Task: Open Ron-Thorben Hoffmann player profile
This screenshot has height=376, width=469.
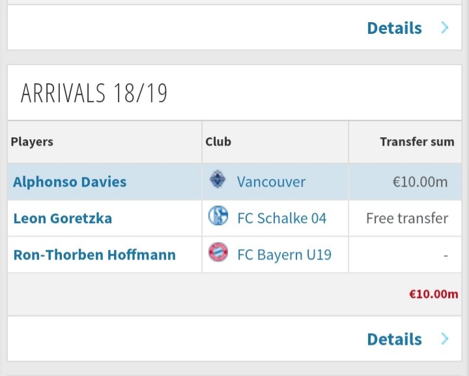Action: [x=94, y=254]
